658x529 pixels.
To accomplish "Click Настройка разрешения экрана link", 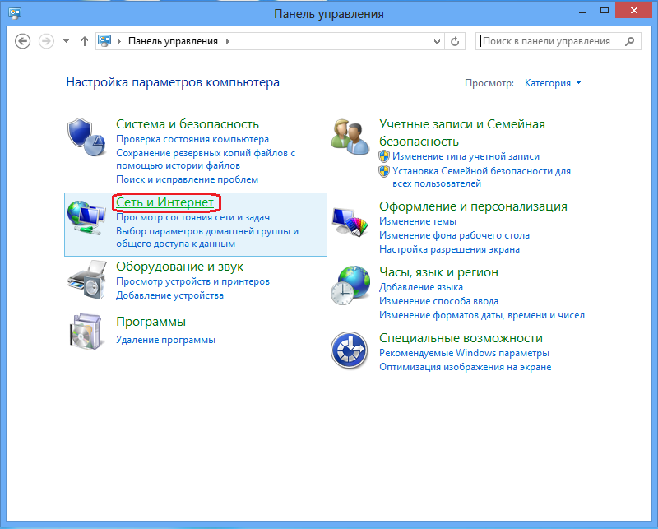I will (x=449, y=249).
